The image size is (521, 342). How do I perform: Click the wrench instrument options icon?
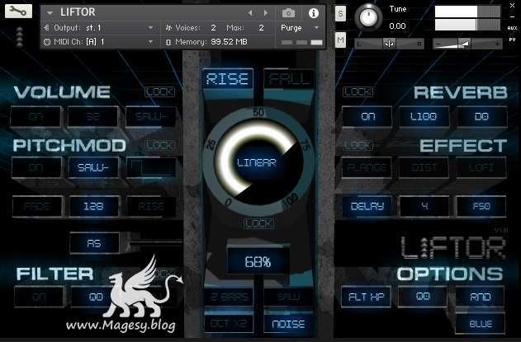click(20, 12)
